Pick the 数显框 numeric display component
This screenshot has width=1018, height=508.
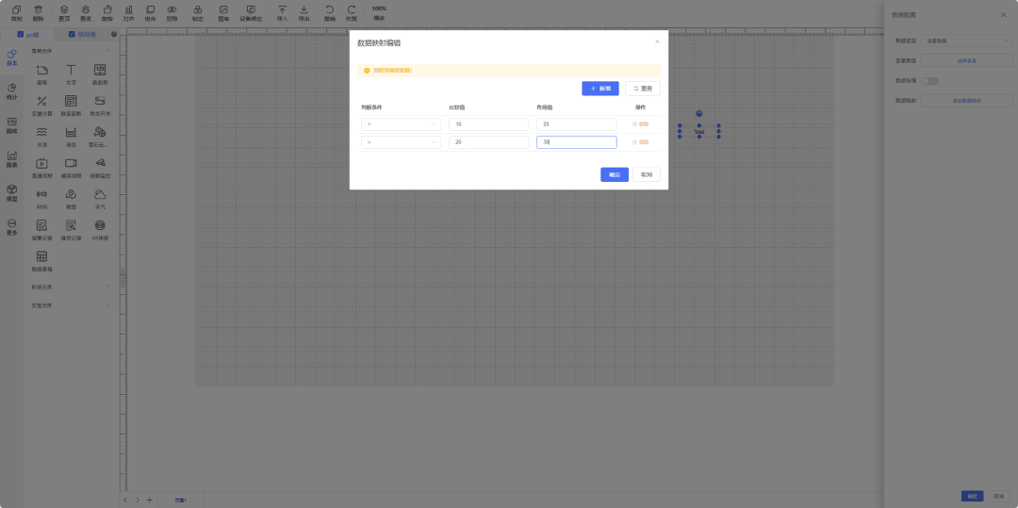[x=100, y=74]
